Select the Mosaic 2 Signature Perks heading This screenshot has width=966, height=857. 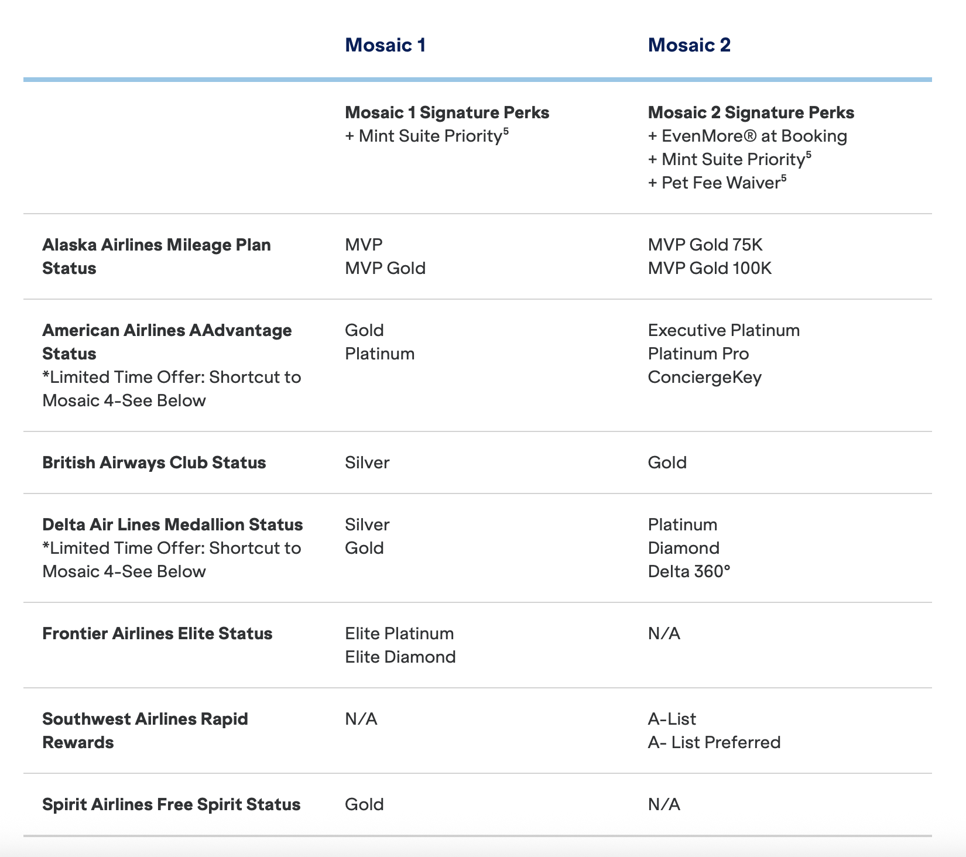(751, 112)
